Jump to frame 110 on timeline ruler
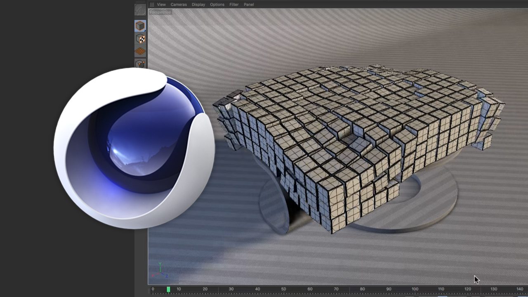 coord(441,289)
